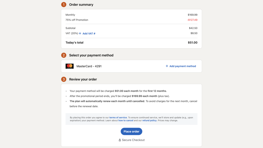The width and height of the screenshot is (263, 148).
Task: Click the step 3 numbered circle
Action: [64, 79]
